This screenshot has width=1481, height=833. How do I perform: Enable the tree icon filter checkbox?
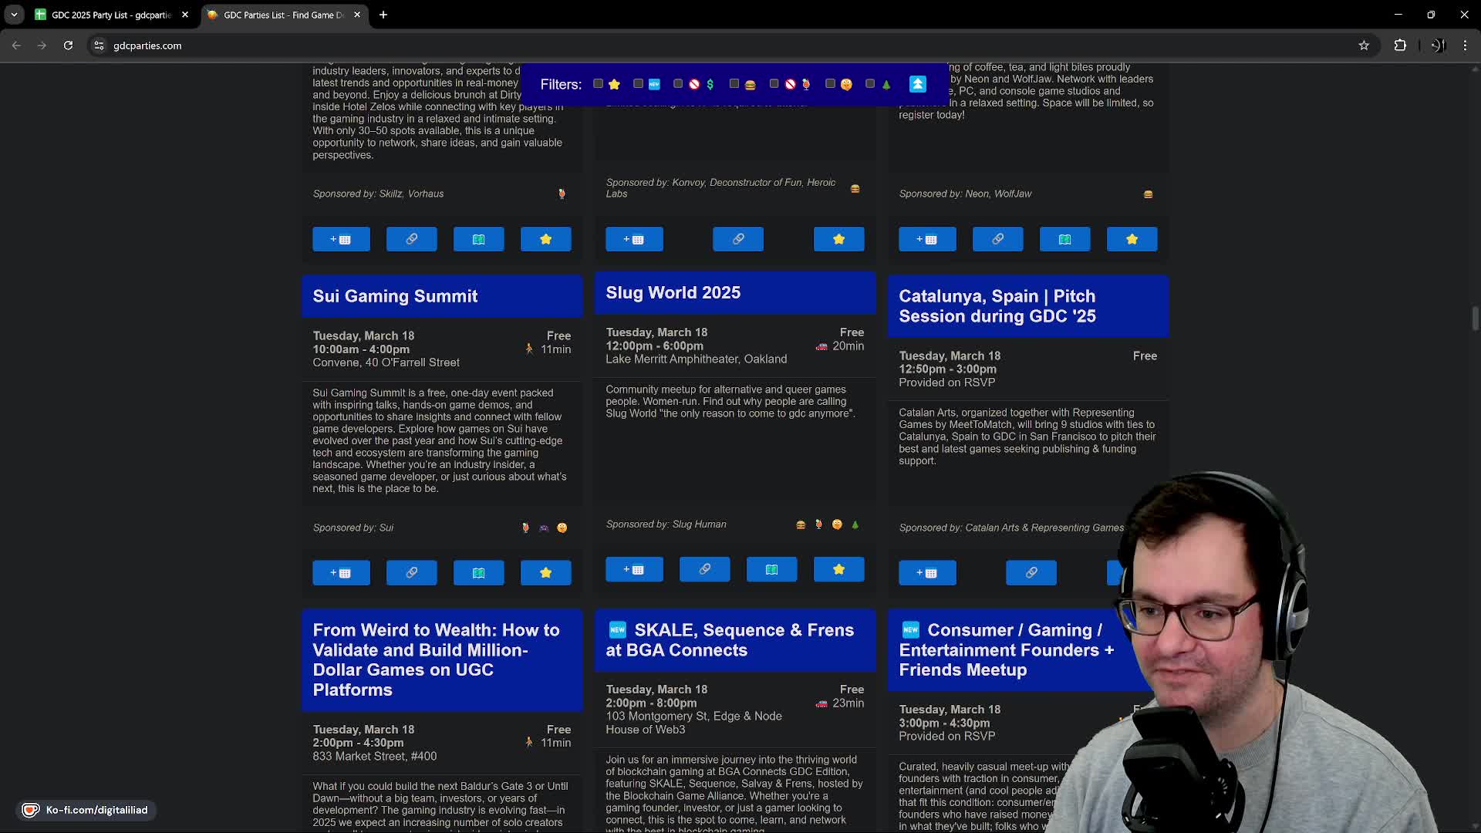pos(870,83)
